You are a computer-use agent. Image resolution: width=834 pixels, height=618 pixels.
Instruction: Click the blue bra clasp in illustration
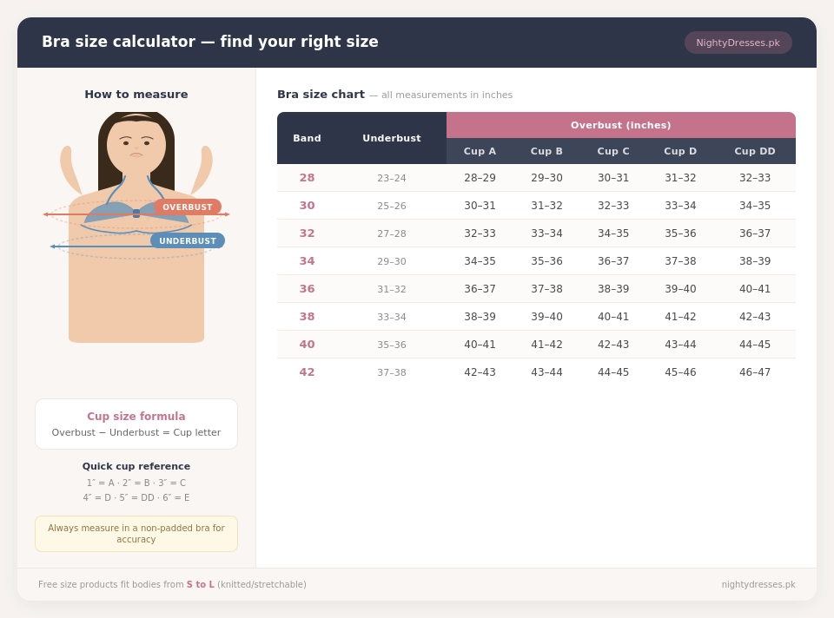point(136,213)
